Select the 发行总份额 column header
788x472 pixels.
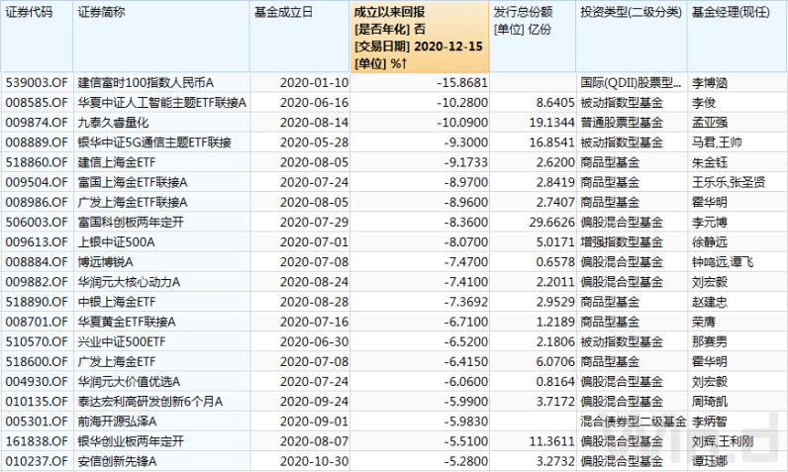tap(523, 12)
